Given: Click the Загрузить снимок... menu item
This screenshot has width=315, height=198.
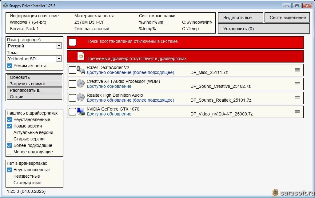Looking at the screenshot, I should (34, 84).
